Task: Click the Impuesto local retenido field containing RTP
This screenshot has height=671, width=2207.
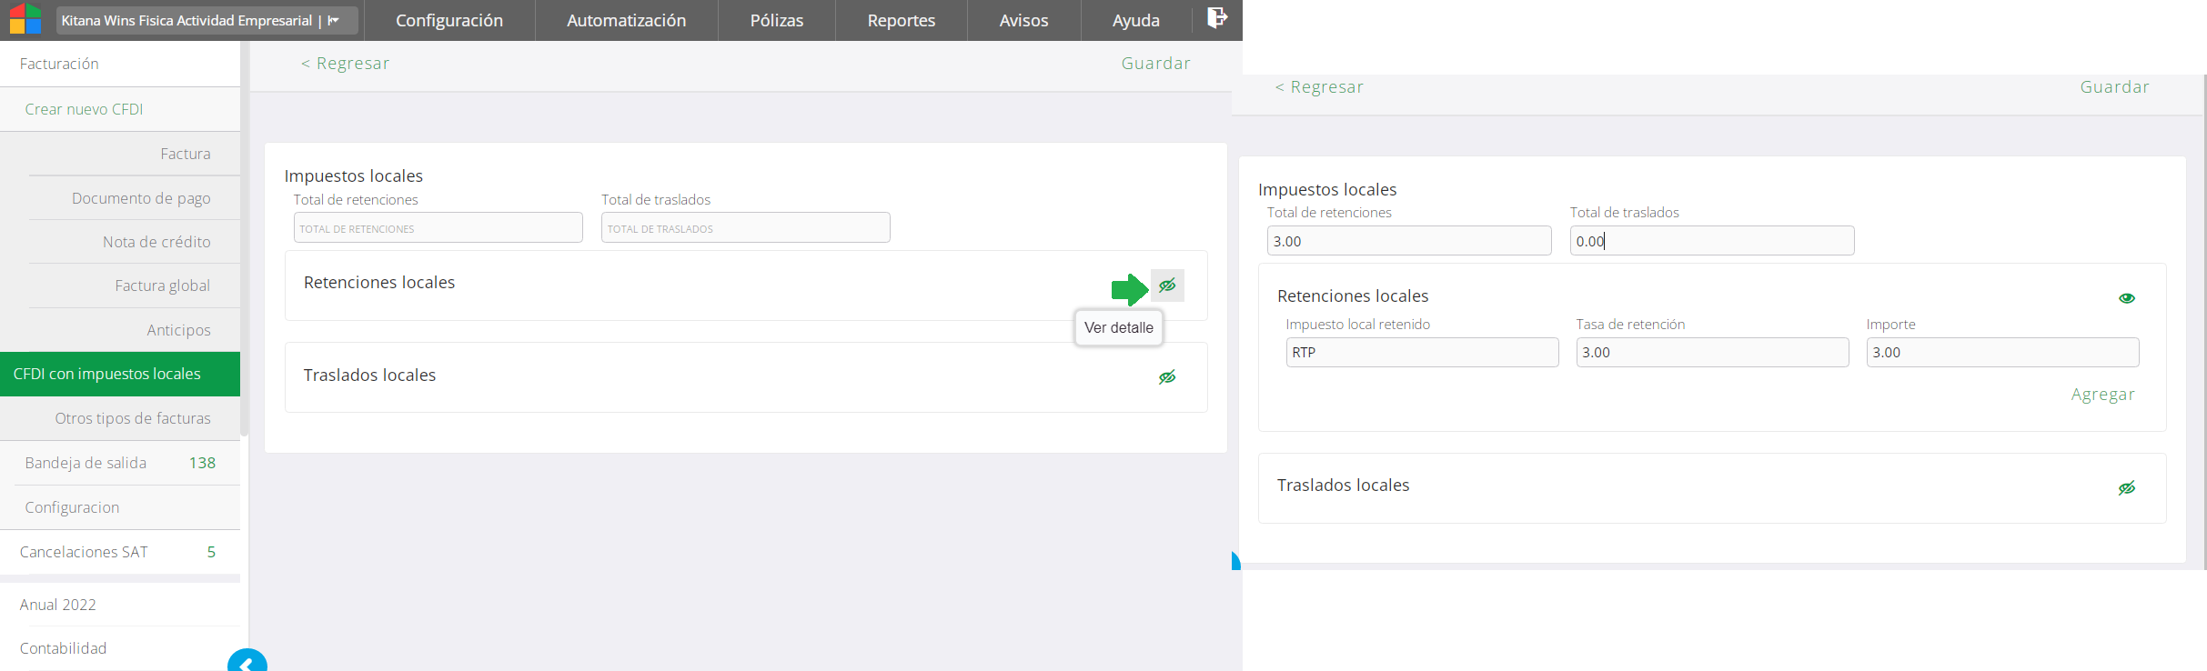Action: click(1421, 353)
